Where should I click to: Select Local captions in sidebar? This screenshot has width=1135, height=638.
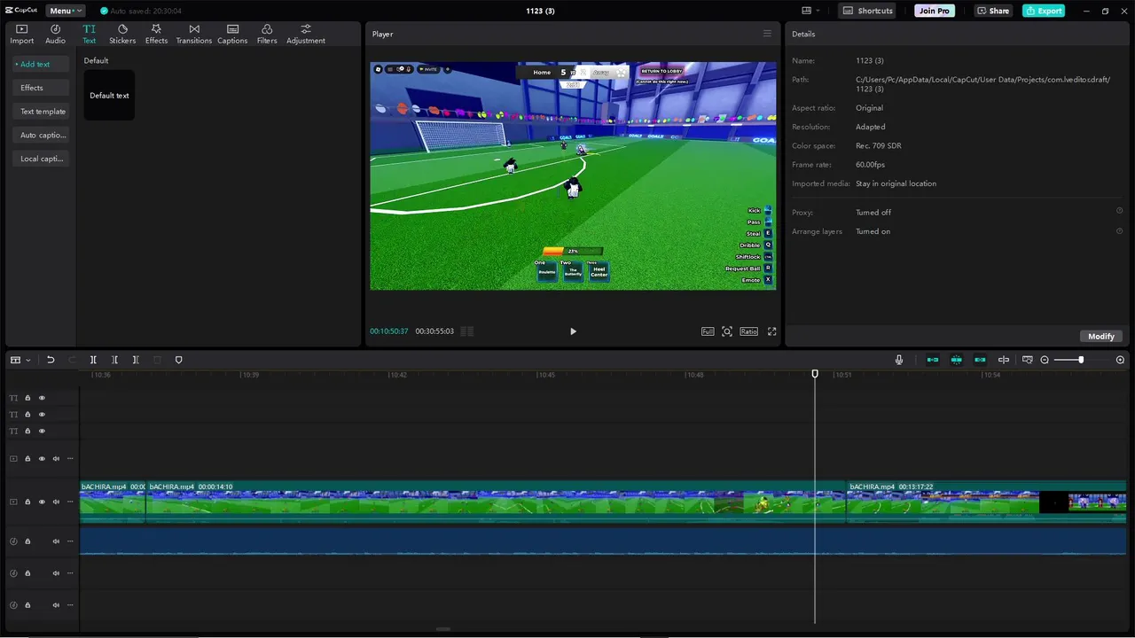coord(42,159)
